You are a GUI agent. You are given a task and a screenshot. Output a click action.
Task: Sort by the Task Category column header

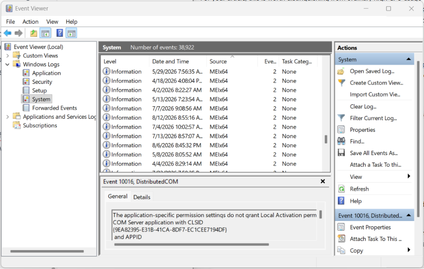click(x=298, y=62)
